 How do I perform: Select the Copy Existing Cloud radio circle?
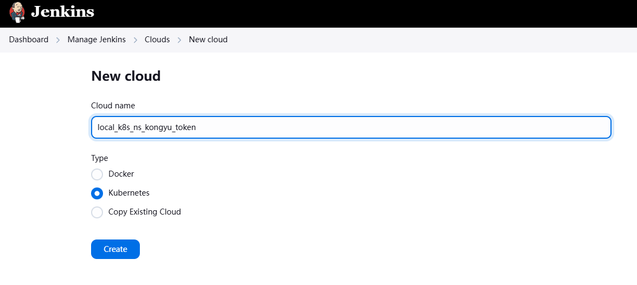97,212
